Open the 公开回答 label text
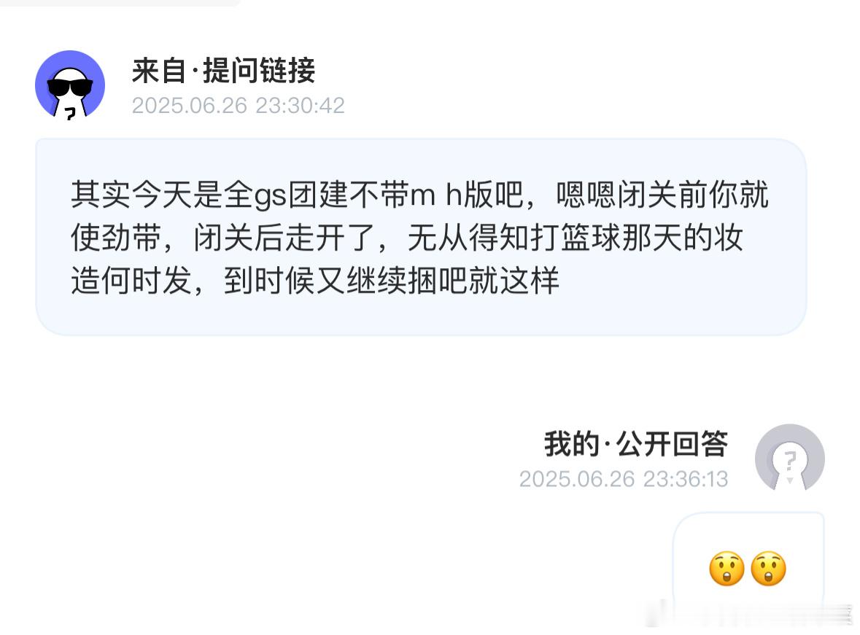 pyautogui.click(x=673, y=443)
